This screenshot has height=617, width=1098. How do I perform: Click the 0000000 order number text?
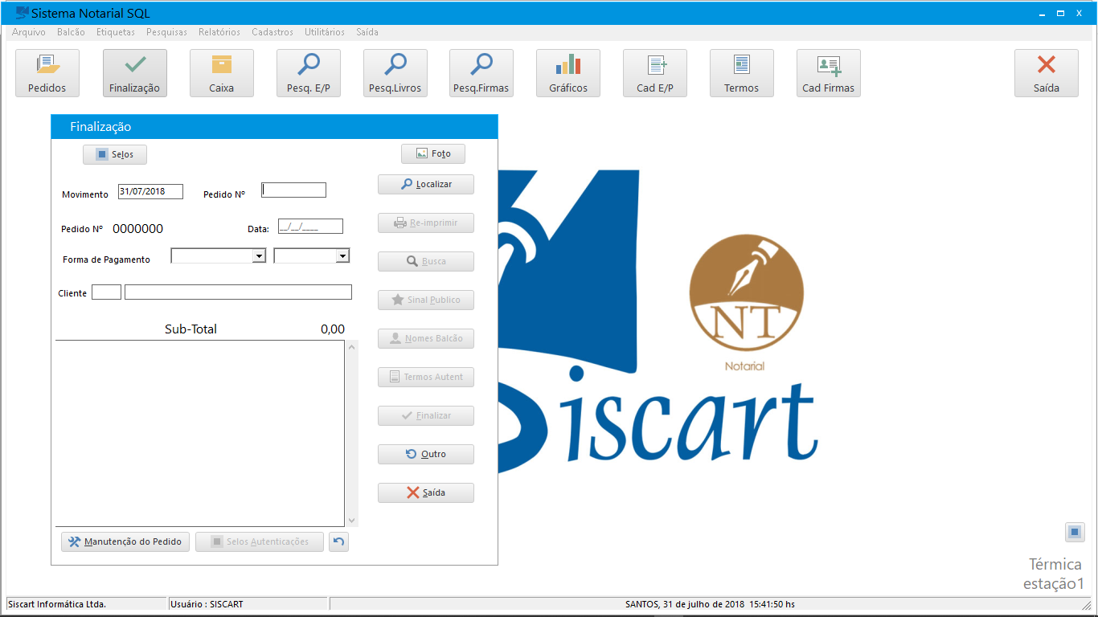pyautogui.click(x=137, y=229)
